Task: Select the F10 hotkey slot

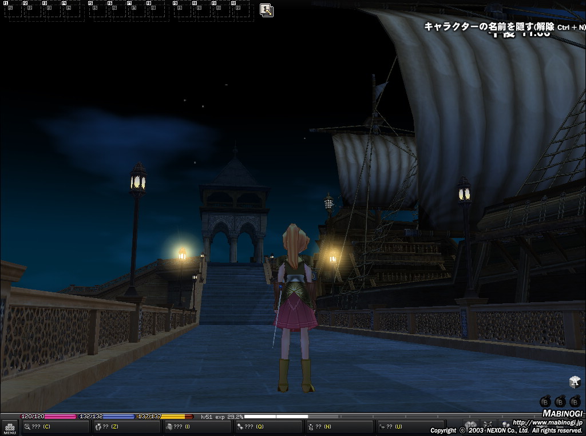Action: click(x=202, y=9)
